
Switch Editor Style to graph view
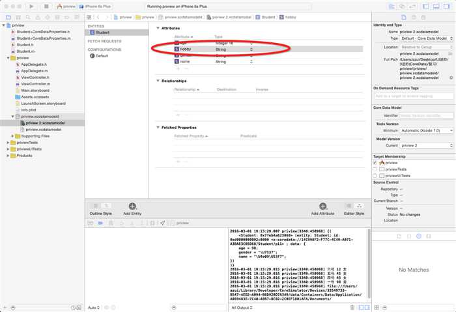coord(359,206)
